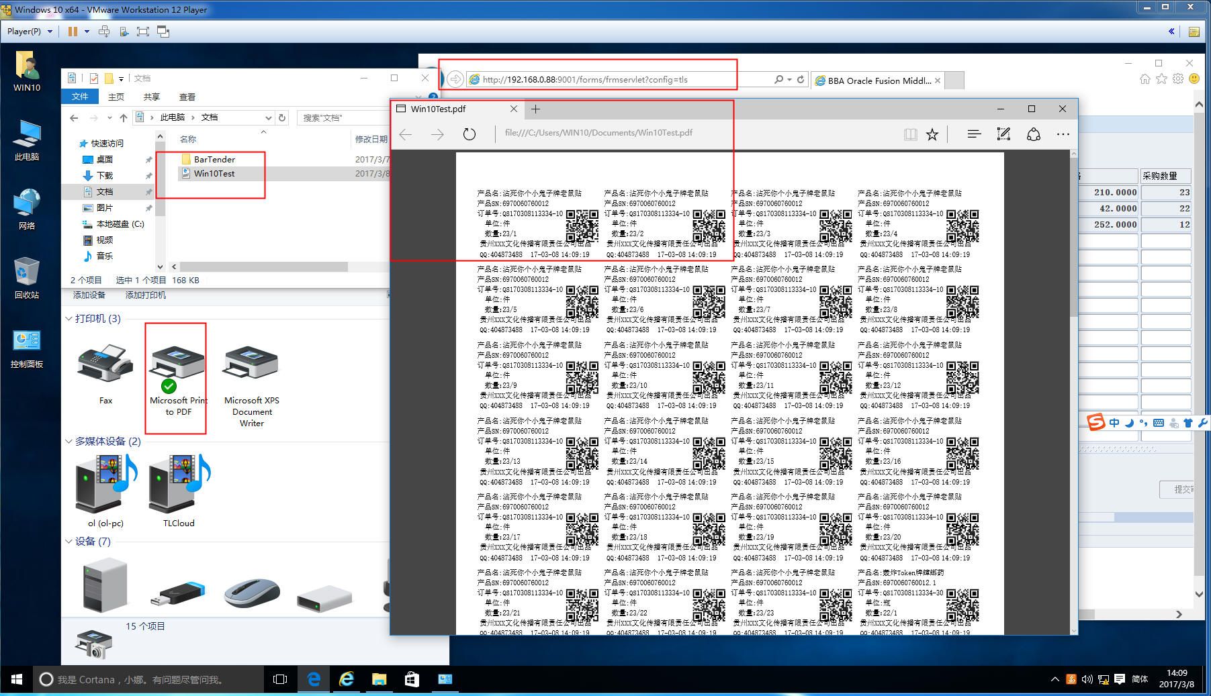Select the BarTender folder

[x=214, y=159]
